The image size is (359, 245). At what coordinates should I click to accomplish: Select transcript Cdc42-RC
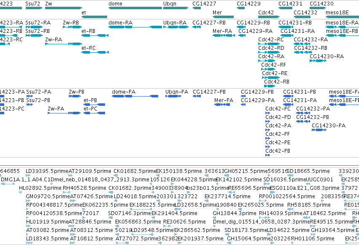269,44
